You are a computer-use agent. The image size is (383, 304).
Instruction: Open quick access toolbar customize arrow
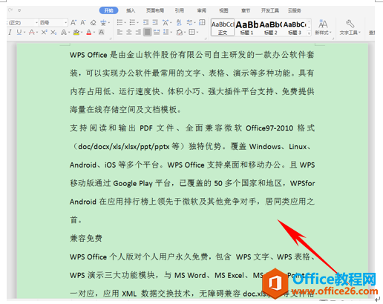tap(19, 10)
